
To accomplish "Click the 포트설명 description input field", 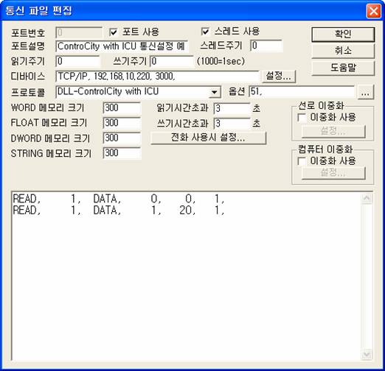I will (x=122, y=46).
